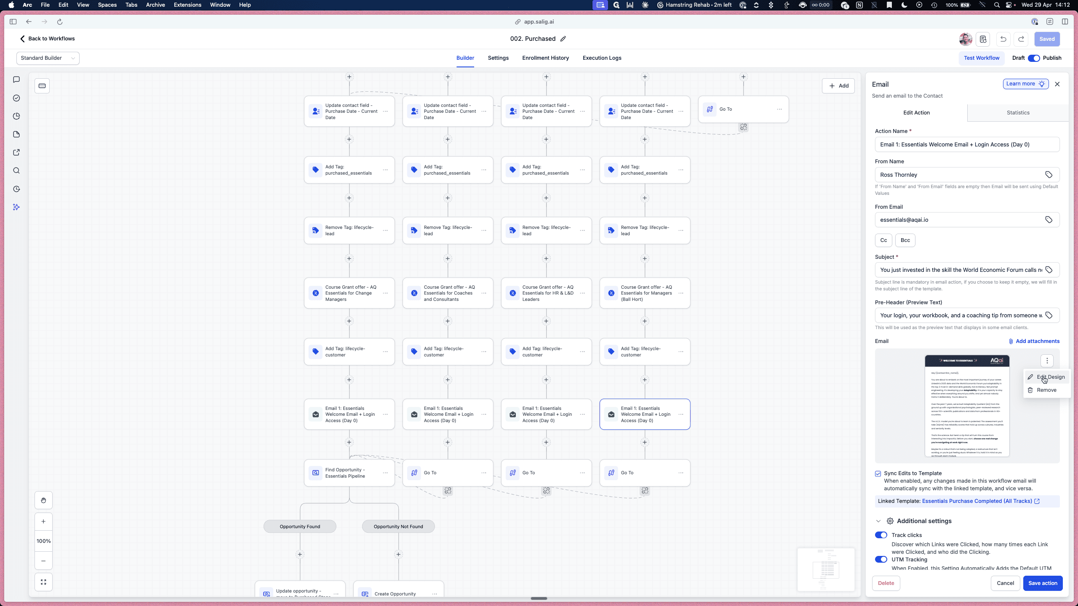
Task: Click the redo arrow in header
Action: pyautogui.click(x=1021, y=39)
